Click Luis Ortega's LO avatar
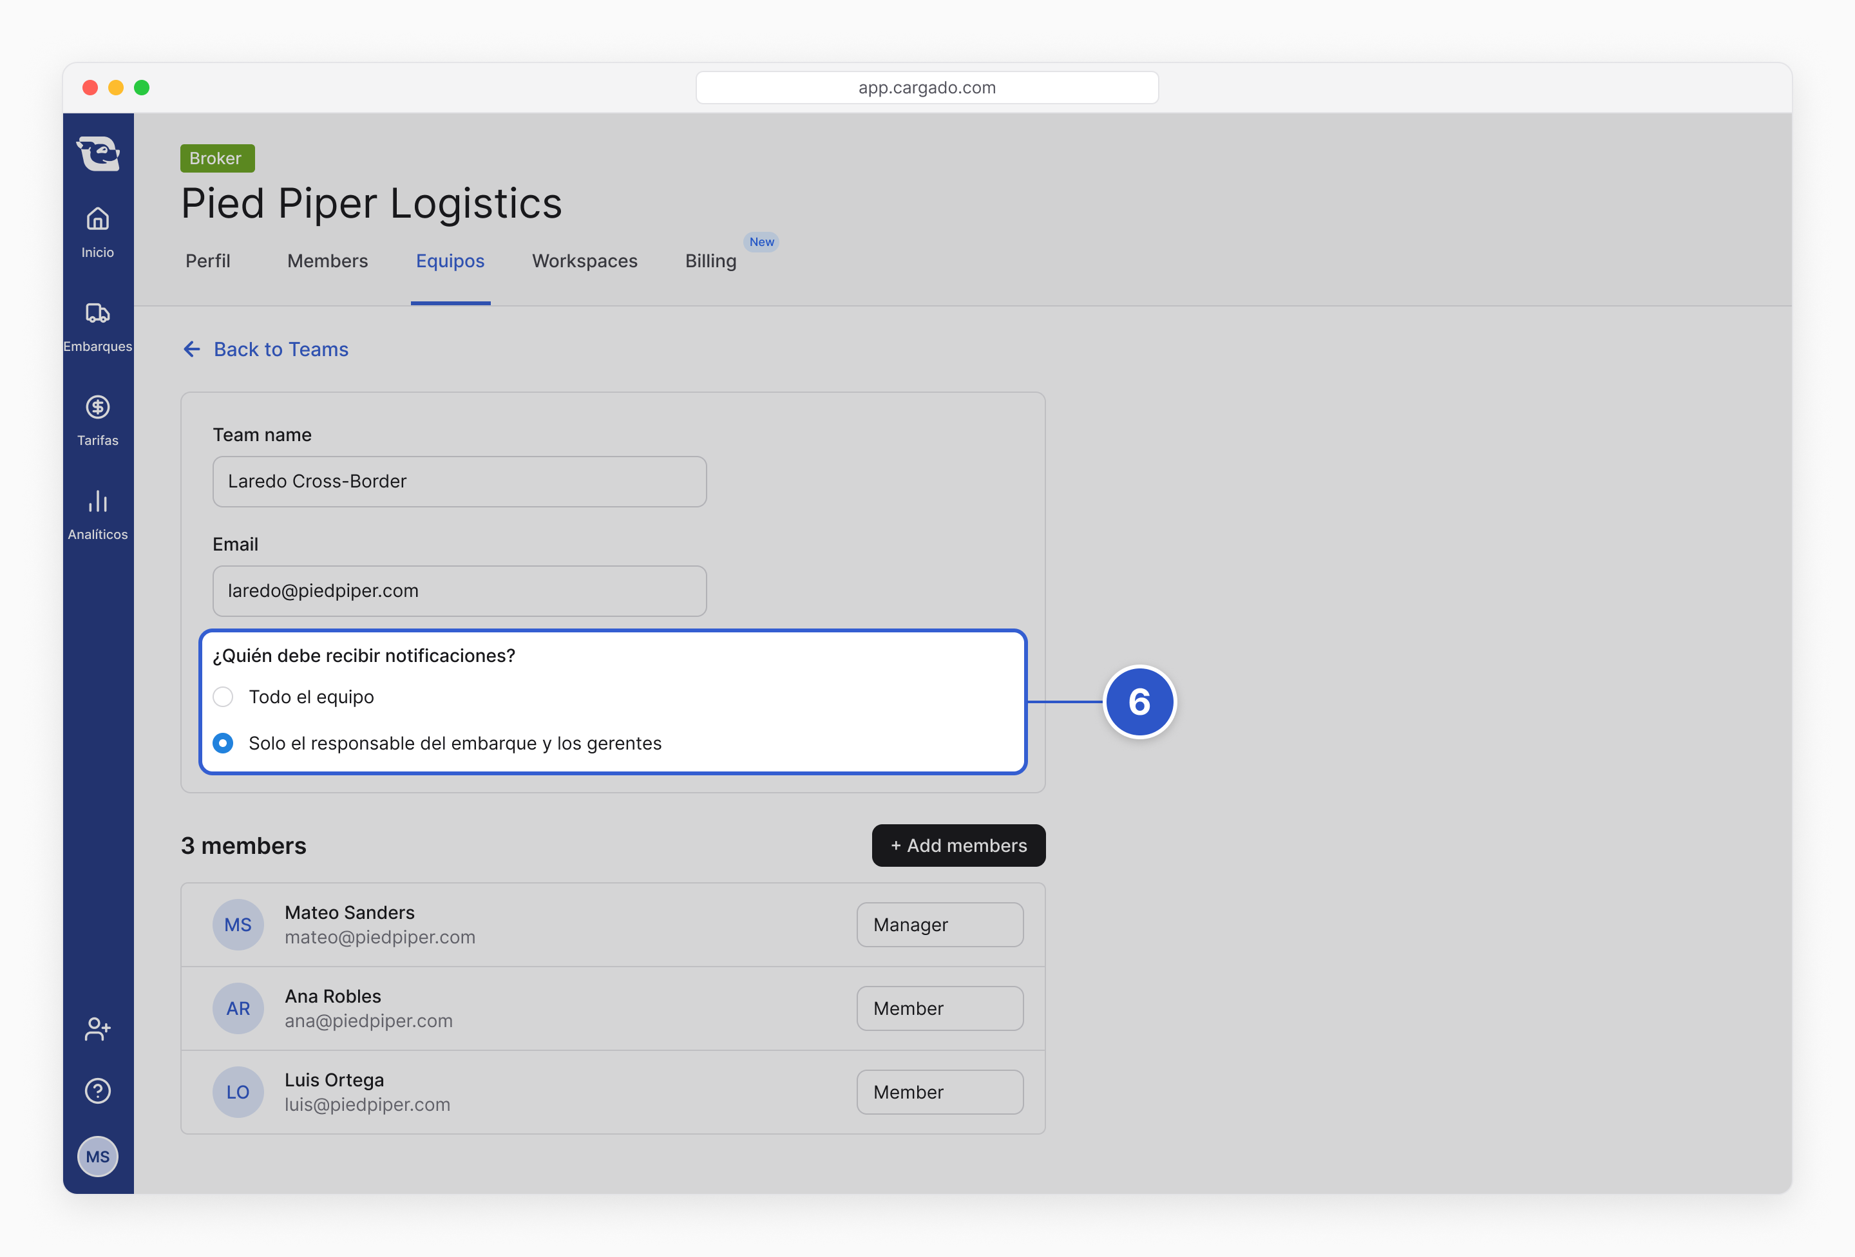The width and height of the screenshot is (1855, 1257). pos(238,1092)
